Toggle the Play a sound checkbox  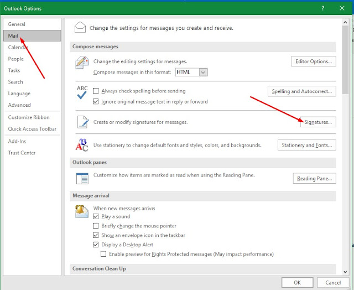(x=96, y=216)
